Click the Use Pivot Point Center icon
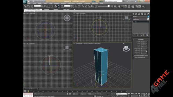 [x=72, y=6]
